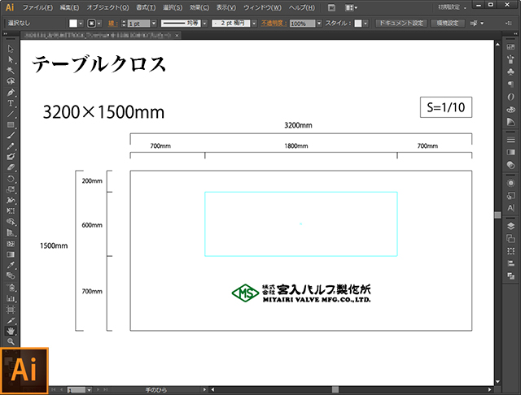Image resolution: width=521 pixels, height=395 pixels.
Task: Open the Character 'A' panel icon
Action: coord(510,208)
